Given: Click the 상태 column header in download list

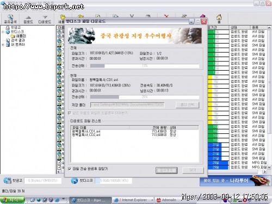Looking at the screenshot, I should pyautogui.click(x=183, y=127).
